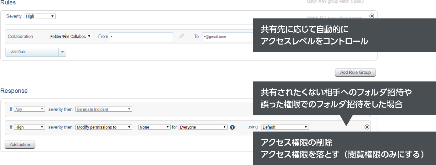436x165 pixels.
Task: Click the Add Rule Group button
Action: pos(355,72)
